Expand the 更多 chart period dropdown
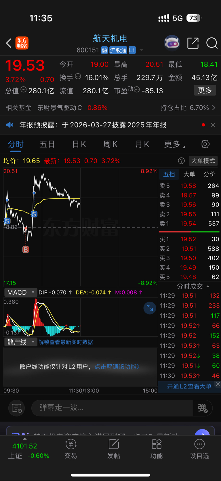Viewport: 221px width, 481px height. (x=174, y=144)
